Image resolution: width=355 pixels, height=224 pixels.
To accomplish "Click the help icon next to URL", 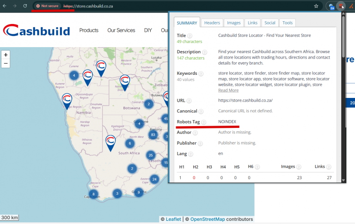I will click(x=189, y=101).
